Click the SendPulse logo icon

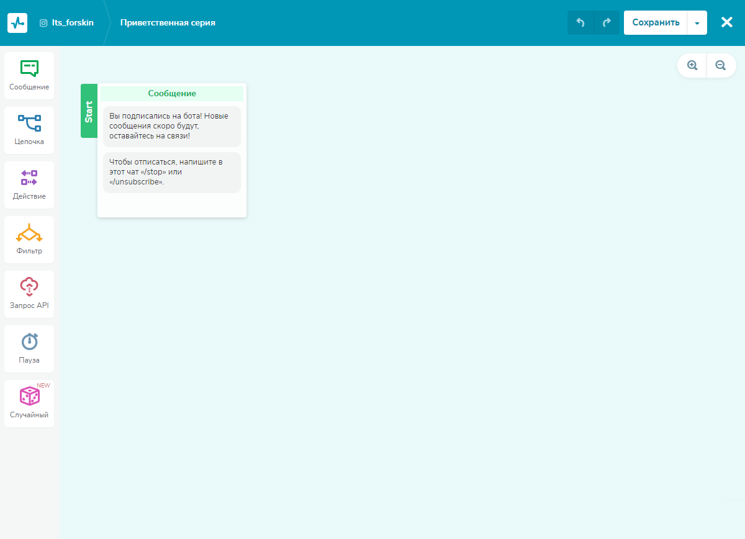pyautogui.click(x=17, y=23)
